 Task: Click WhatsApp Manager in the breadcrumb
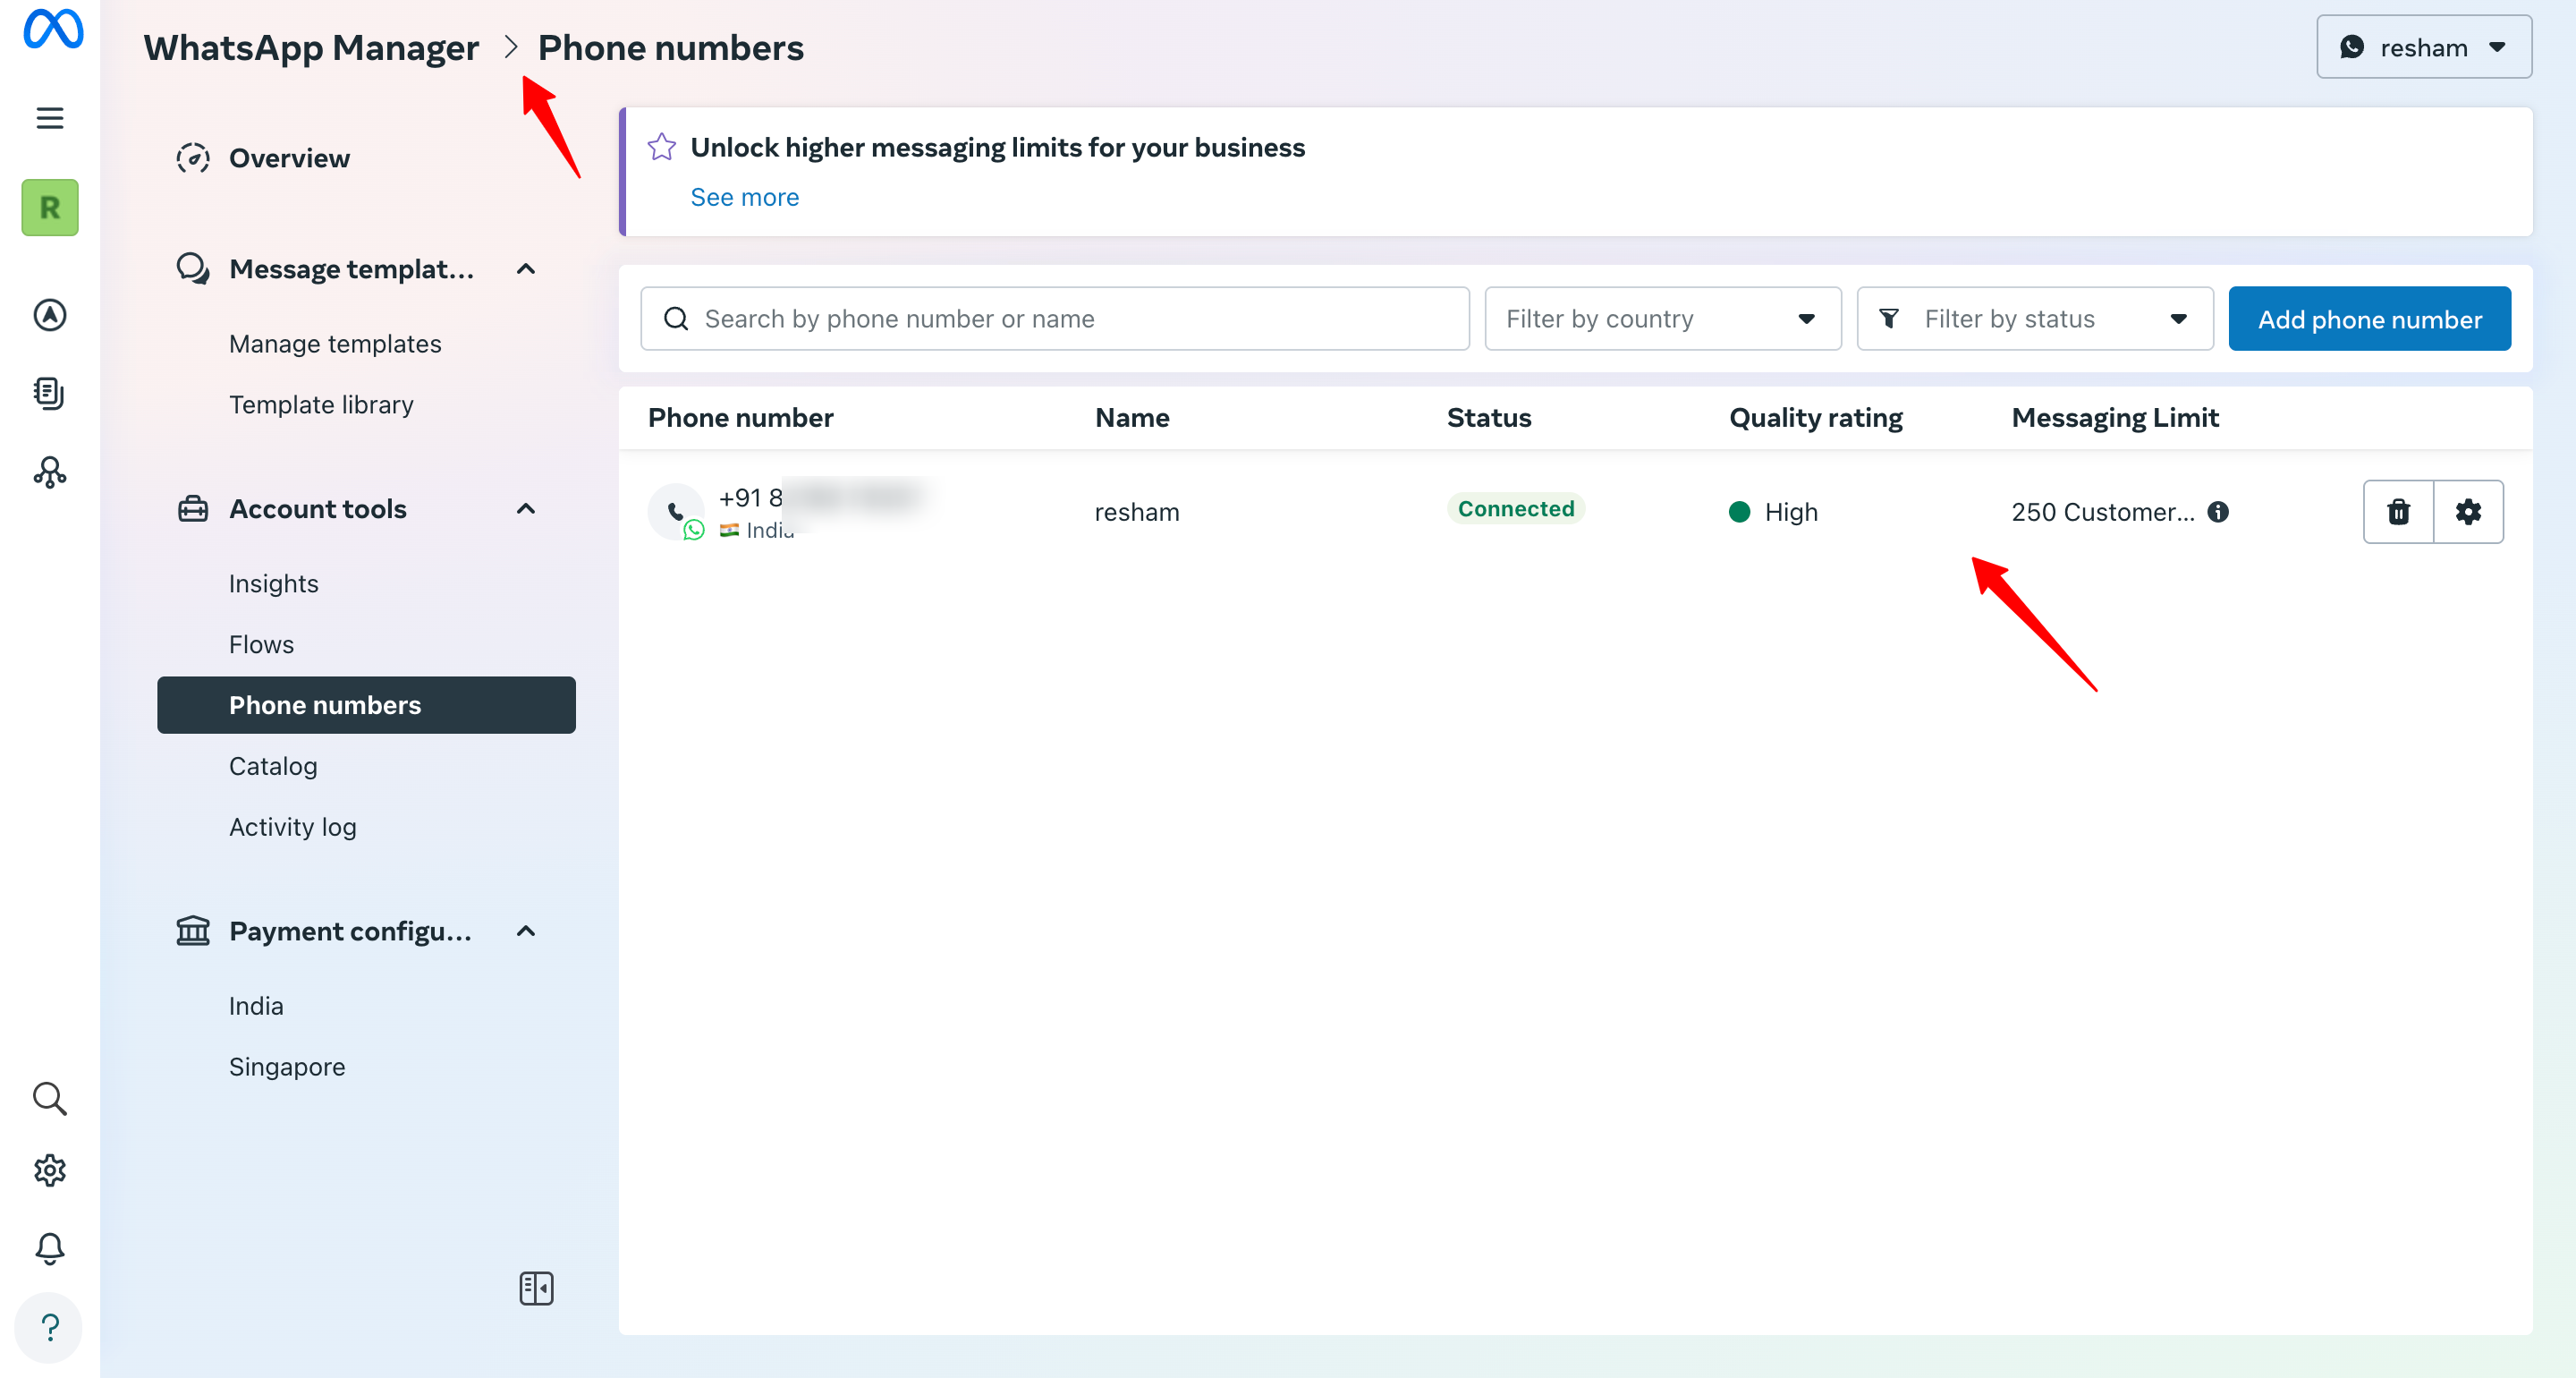[x=311, y=47]
